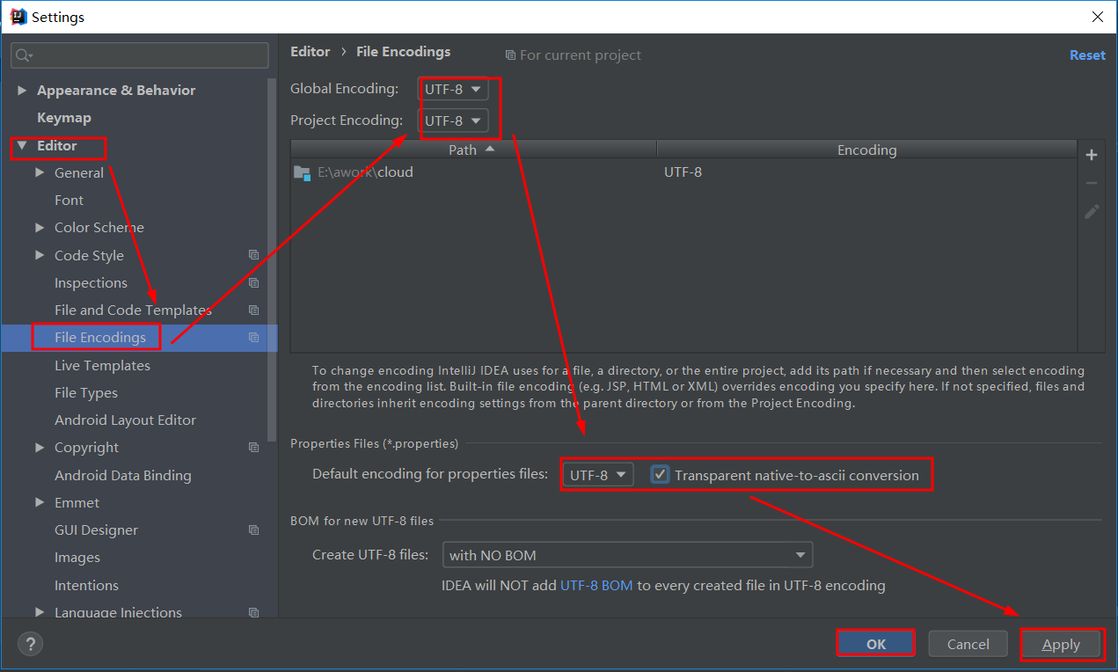Select Intentions settings item
The height and width of the screenshot is (672, 1118).
point(86,585)
